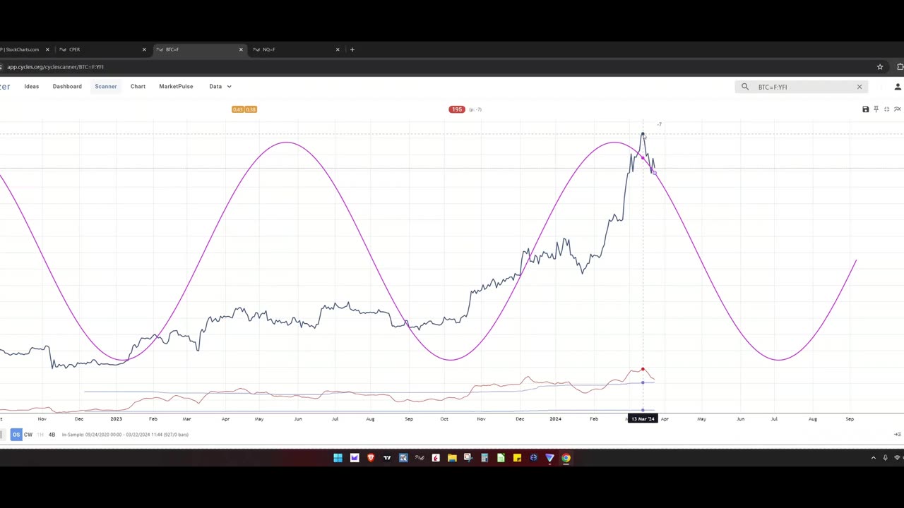
Task: Toggle the OS mode button
Action: pyautogui.click(x=16, y=435)
